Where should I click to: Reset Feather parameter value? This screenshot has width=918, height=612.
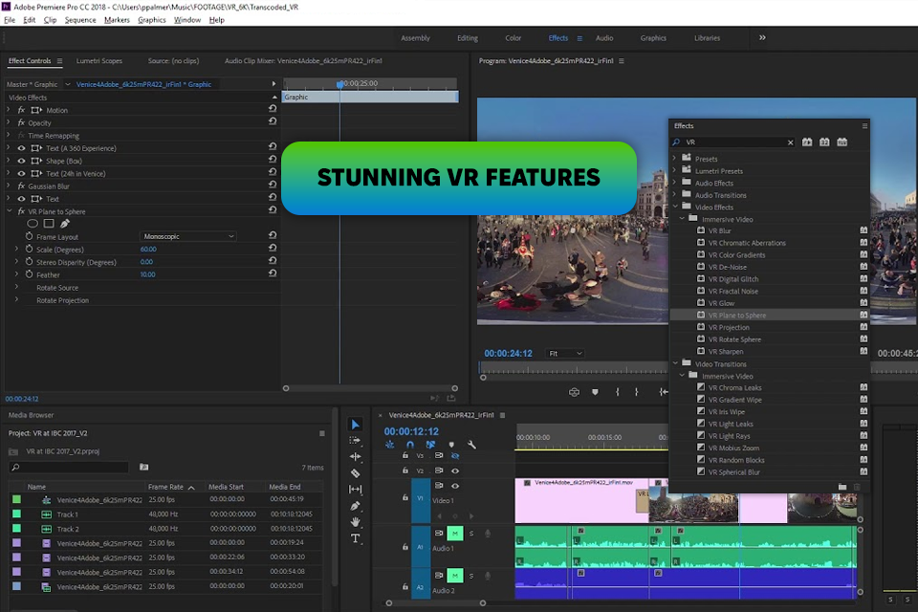273,273
